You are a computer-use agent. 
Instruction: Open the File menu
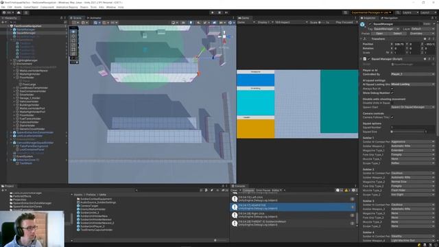pos(3,7)
